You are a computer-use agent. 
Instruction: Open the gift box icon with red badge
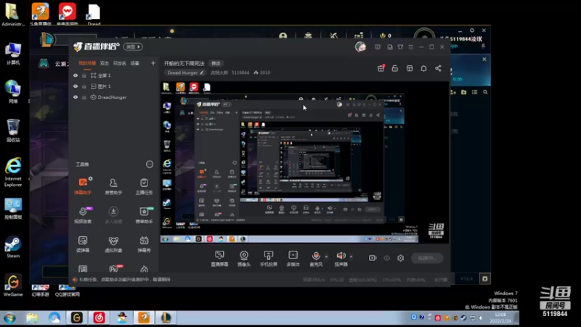click(x=381, y=68)
